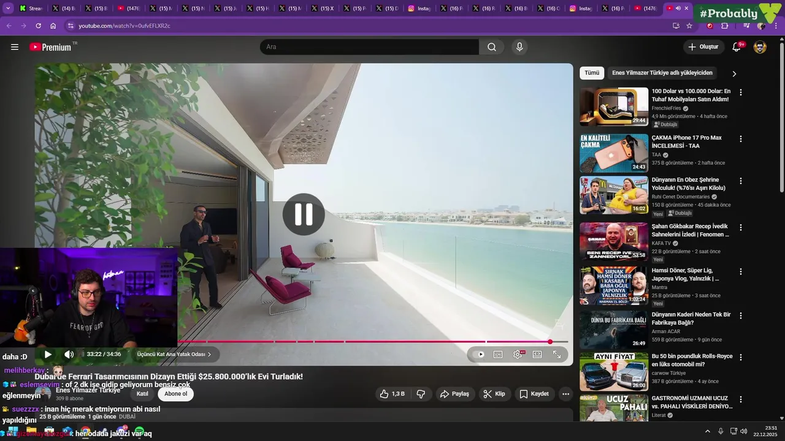Subscribe with Abone ol button
This screenshot has width=785, height=441.
click(x=176, y=394)
